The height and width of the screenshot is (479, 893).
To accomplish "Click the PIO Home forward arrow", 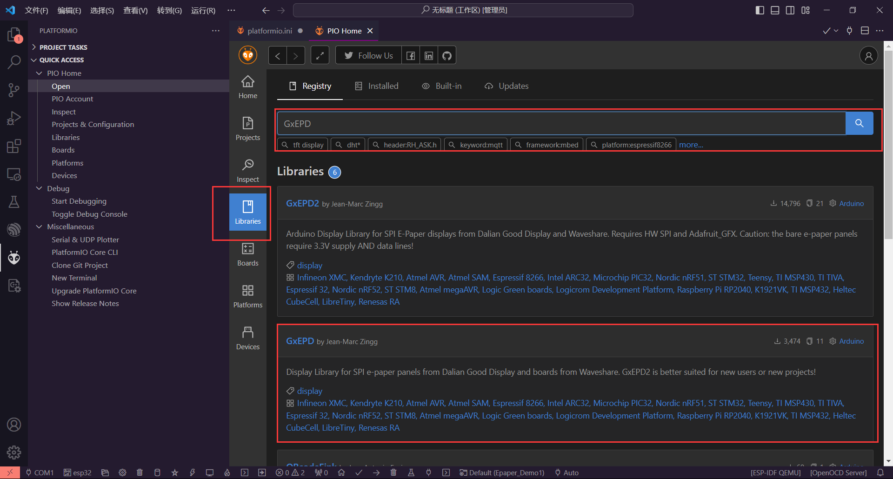I will pyautogui.click(x=296, y=56).
